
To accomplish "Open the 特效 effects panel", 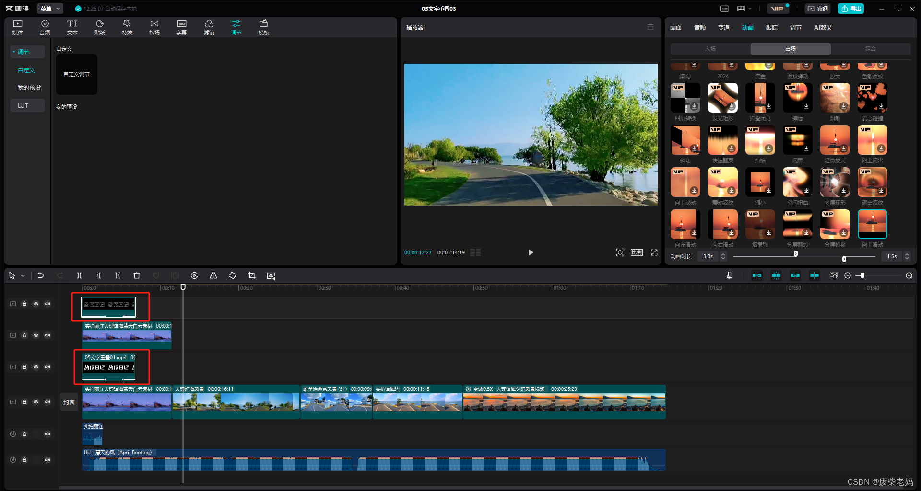I will tap(127, 27).
